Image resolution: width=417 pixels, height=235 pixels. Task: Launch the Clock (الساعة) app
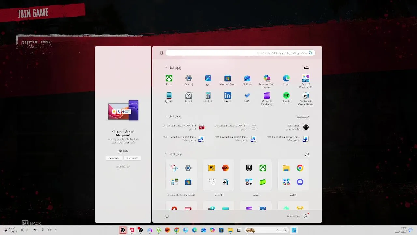[x=189, y=97]
